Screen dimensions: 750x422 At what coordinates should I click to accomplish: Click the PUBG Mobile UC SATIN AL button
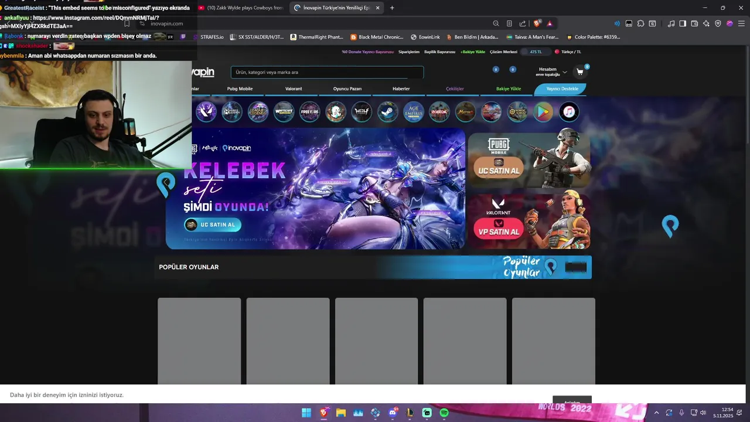pos(499,167)
